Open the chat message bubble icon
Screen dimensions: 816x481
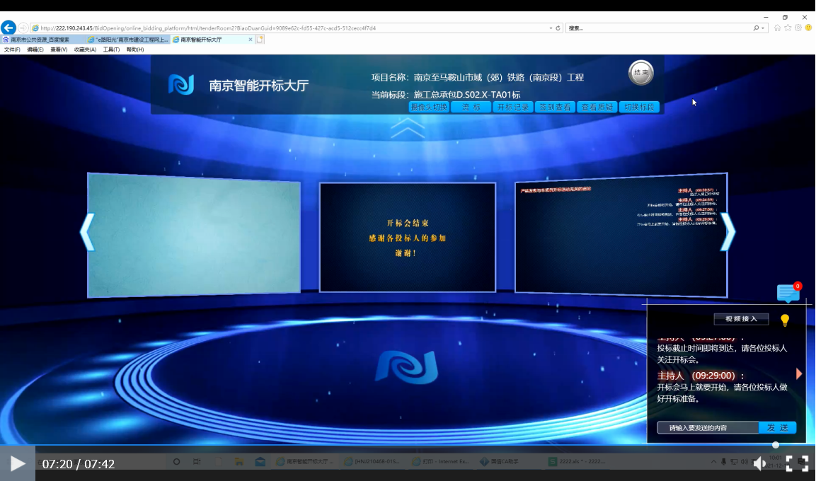[788, 293]
